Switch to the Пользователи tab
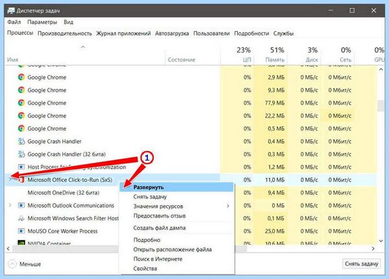The image size is (389, 279). point(211,34)
